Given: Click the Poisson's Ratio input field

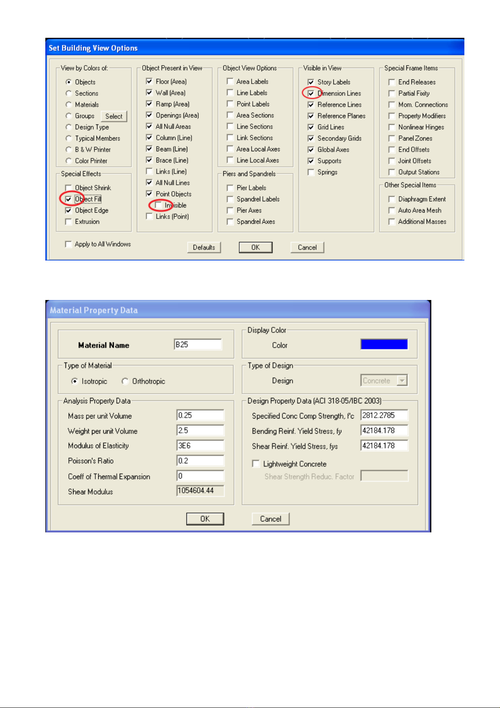Looking at the screenshot, I should (200, 461).
